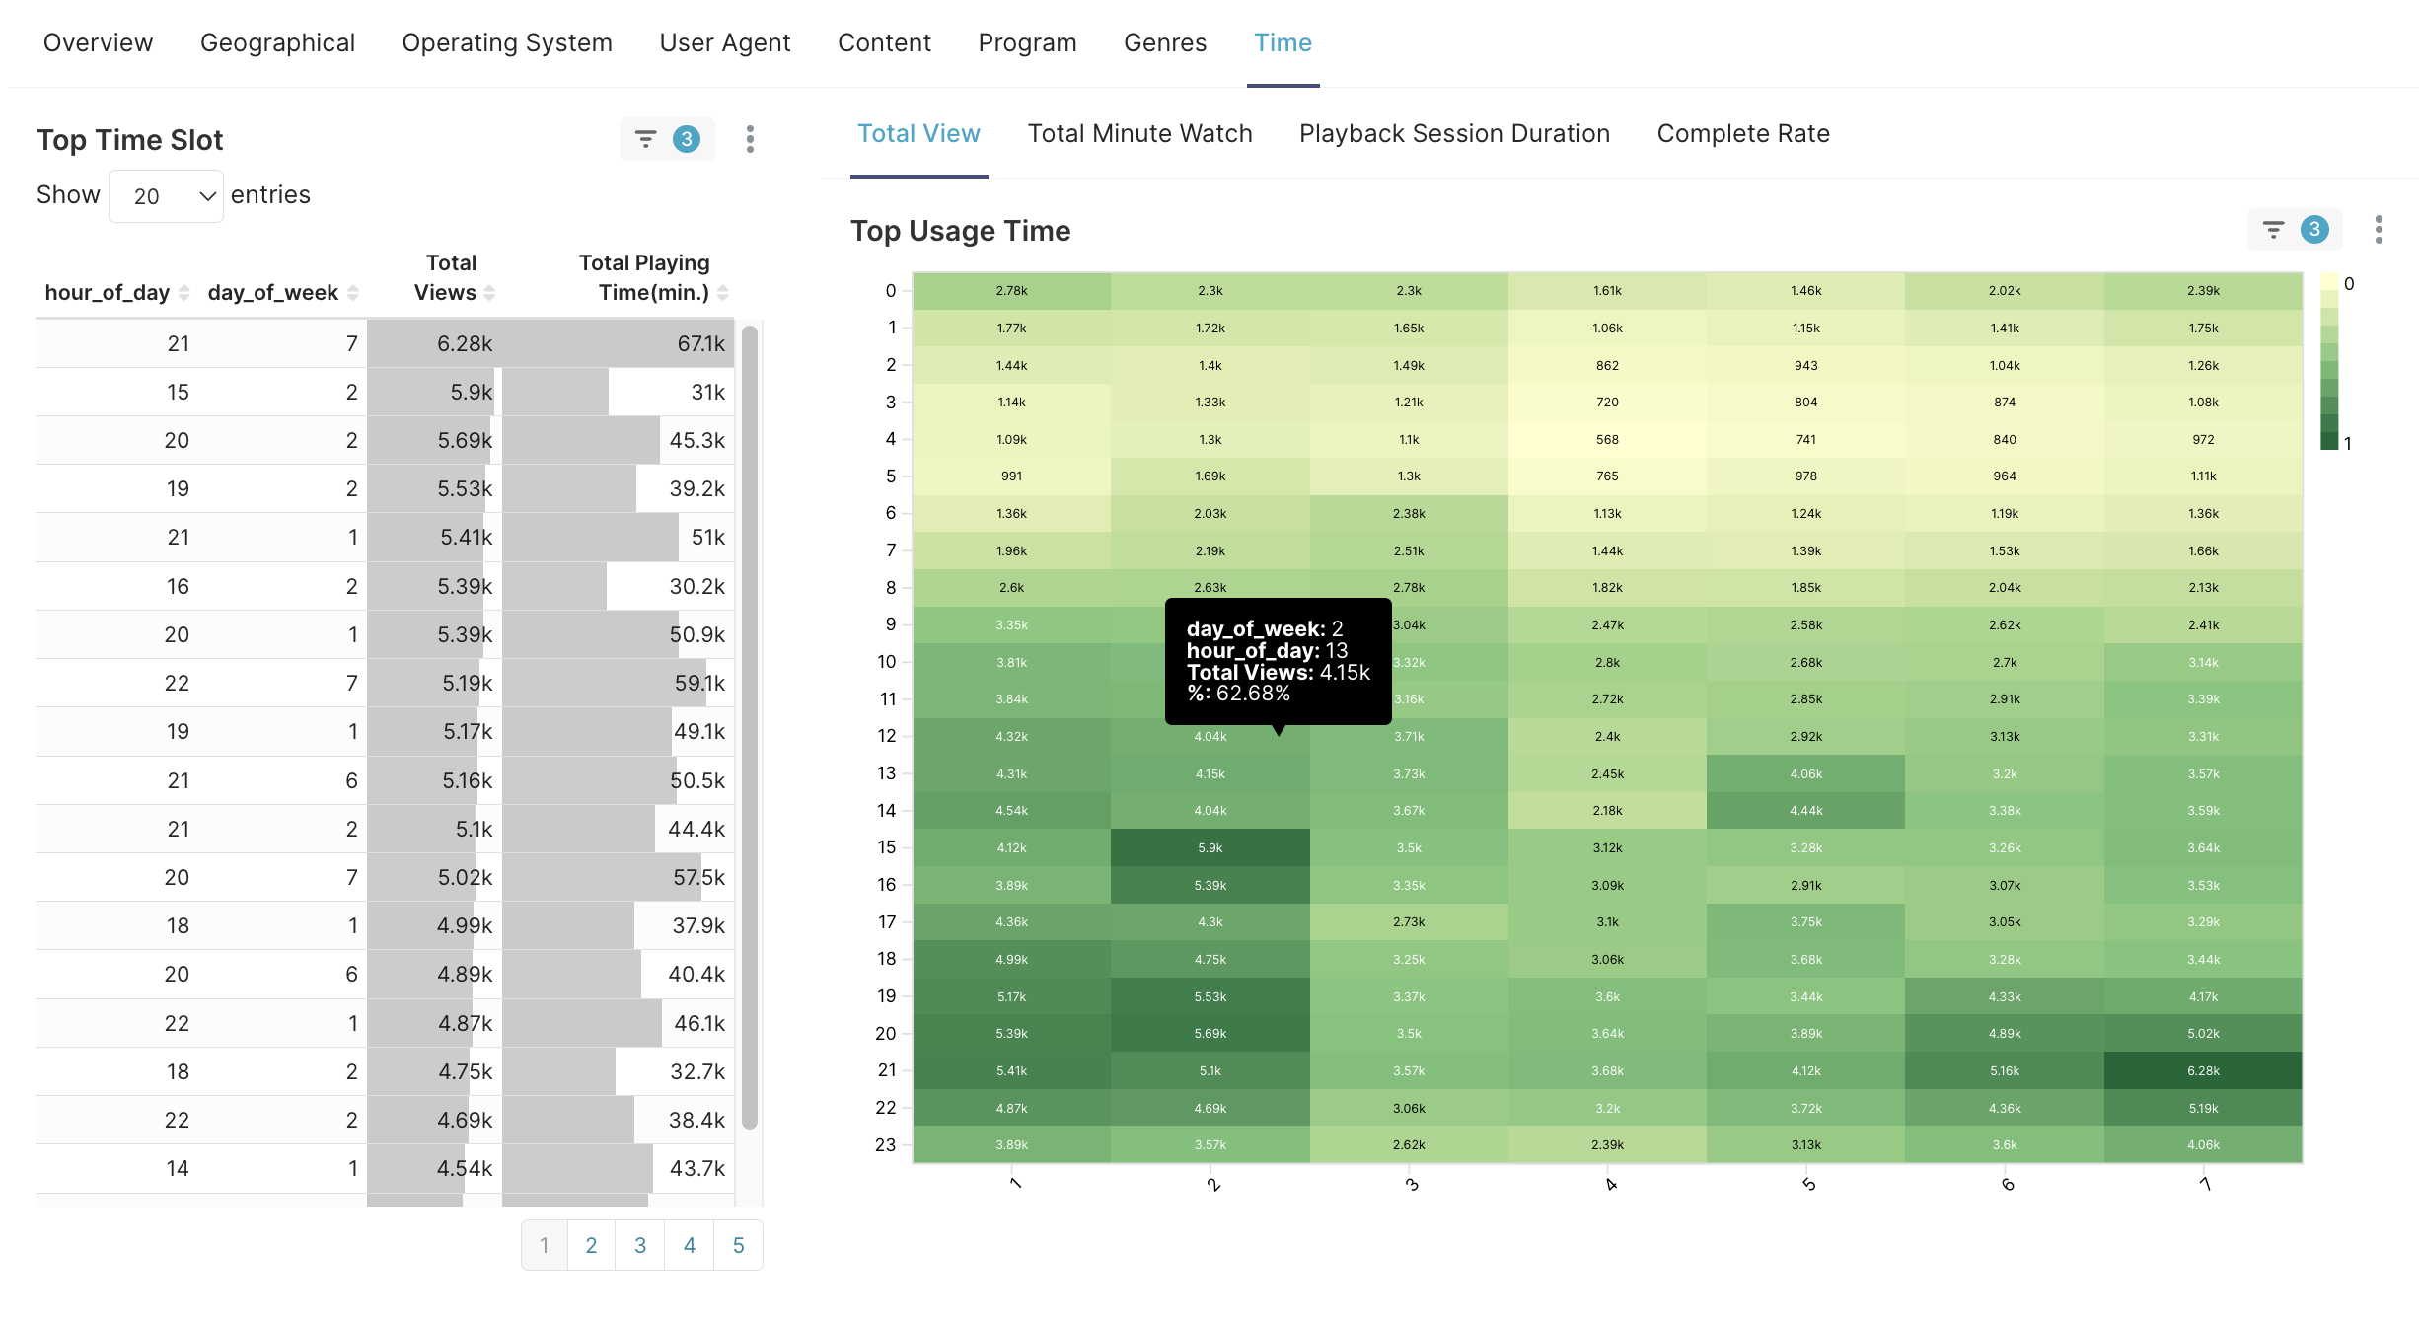Go to pagination page 3
The image size is (2419, 1318).
click(640, 1245)
